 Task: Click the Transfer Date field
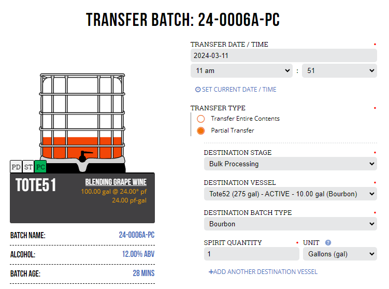tap(283, 55)
